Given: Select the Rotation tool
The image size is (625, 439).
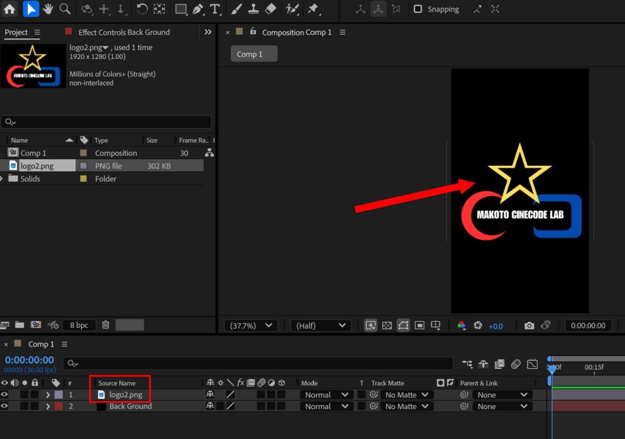Looking at the screenshot, I should pyautogui.click(x=142, y=9).
